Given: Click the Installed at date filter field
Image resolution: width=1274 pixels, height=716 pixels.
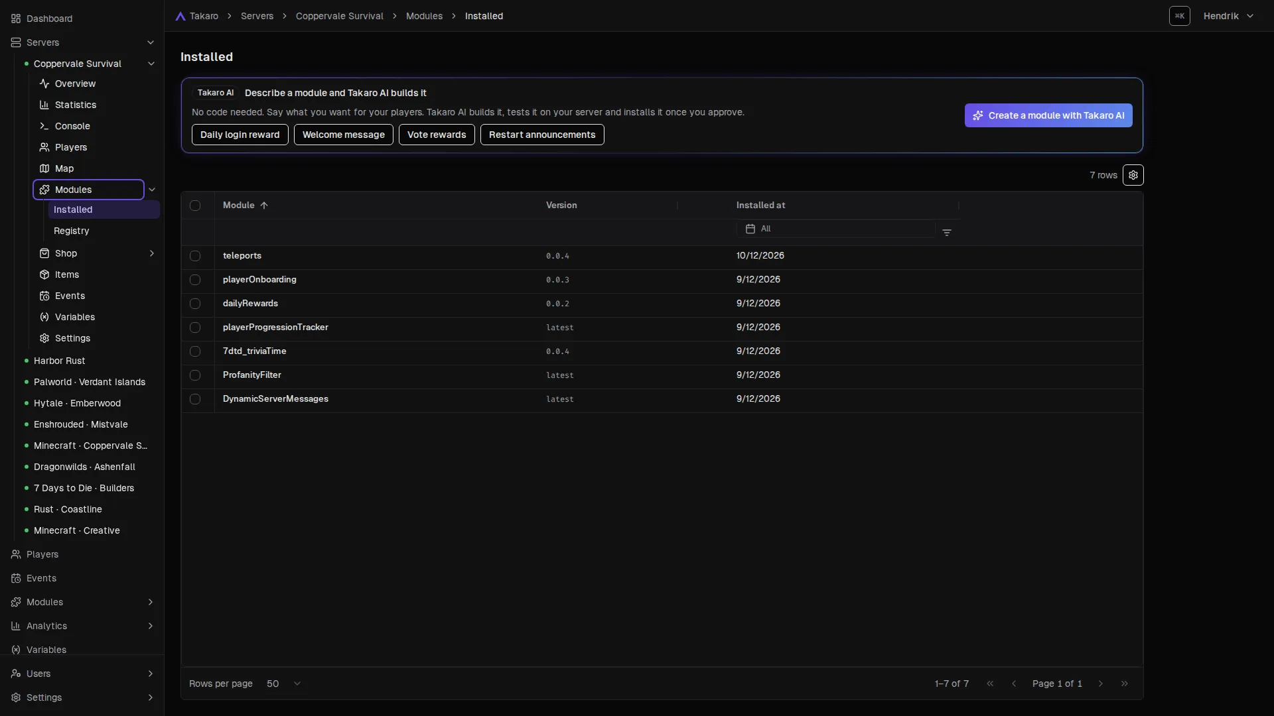Looking at the screenshot, I should point(835,229).
